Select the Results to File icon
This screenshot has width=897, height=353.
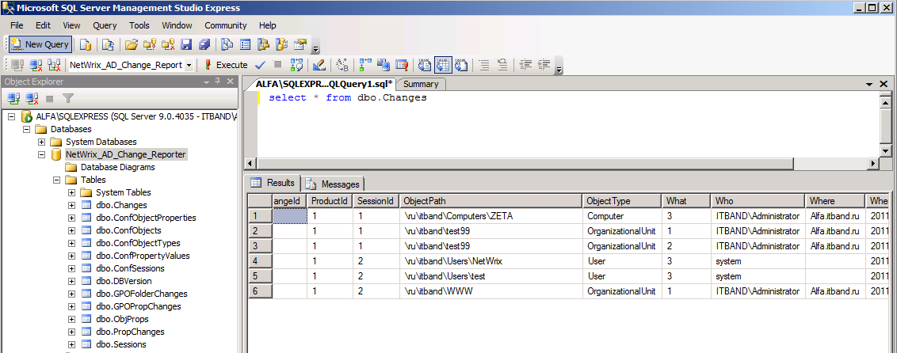461,65
